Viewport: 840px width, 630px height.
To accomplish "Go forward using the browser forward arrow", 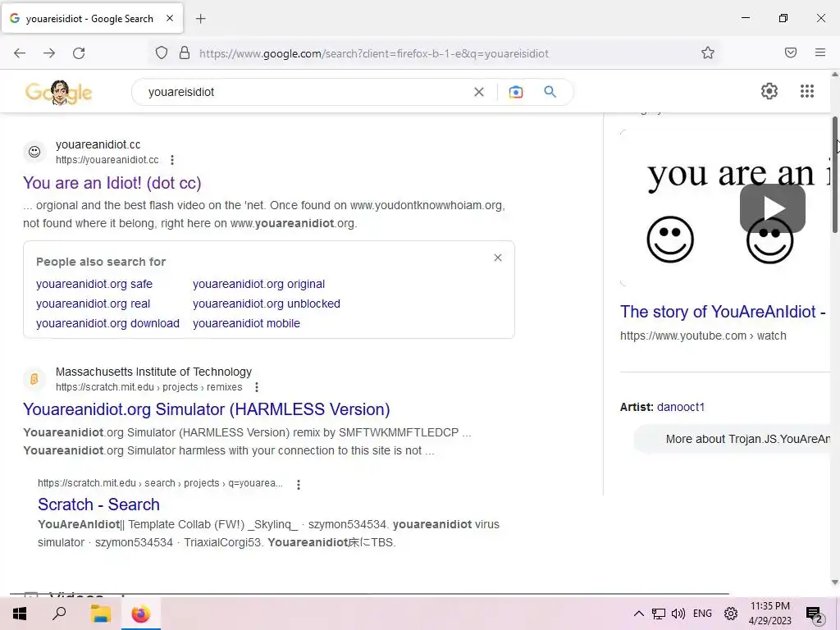I will tap(49, 53).
